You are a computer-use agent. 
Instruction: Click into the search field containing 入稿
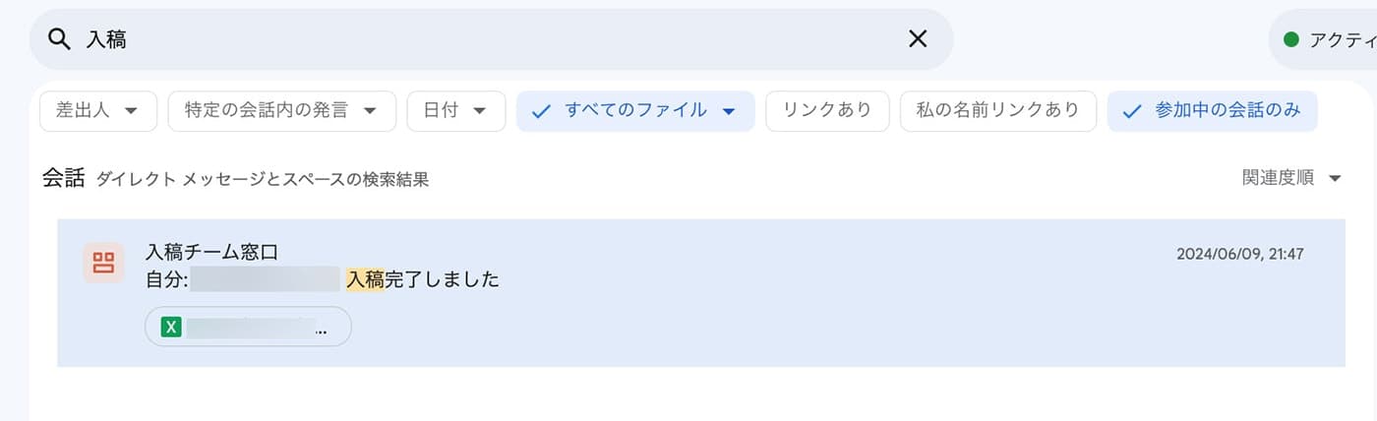(x=492, y=39)
